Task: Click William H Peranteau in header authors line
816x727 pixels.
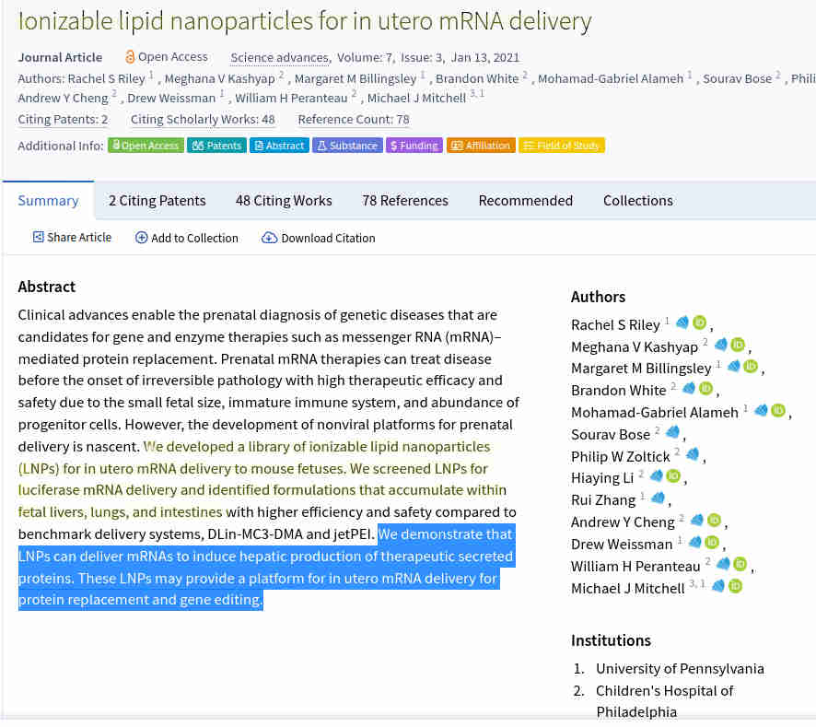Action: coord(291,98)
